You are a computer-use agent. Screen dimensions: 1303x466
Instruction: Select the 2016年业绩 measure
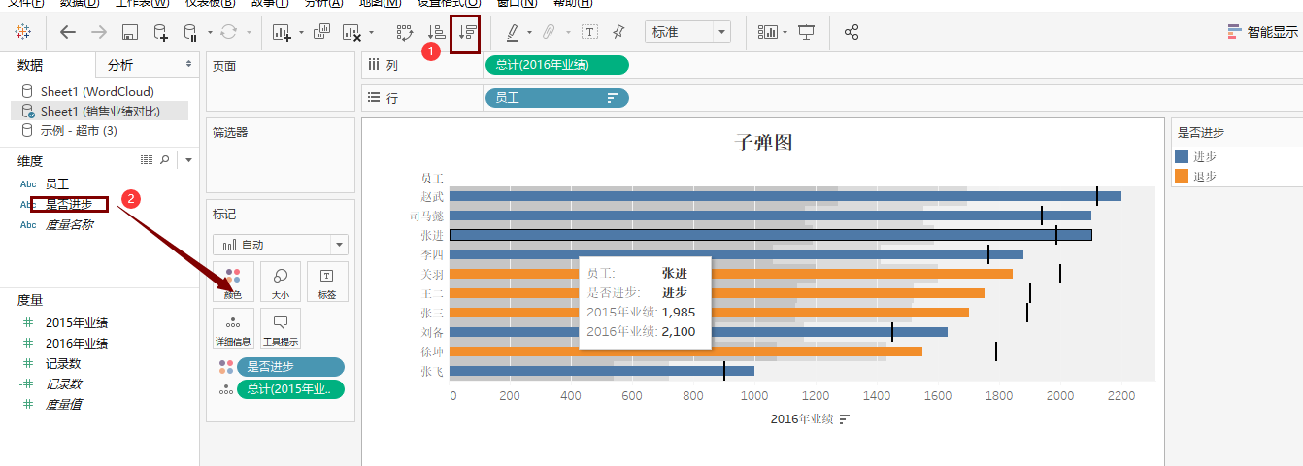[77, 343]
